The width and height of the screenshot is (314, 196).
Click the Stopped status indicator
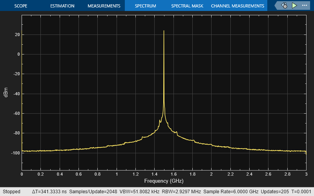coord(11,192)
